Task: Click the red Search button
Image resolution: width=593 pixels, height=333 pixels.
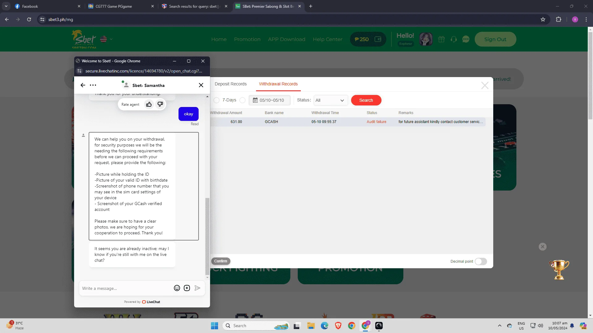Action: pyautogui.click(x=366, y=100)
